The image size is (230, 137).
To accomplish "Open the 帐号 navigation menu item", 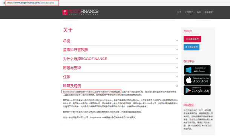I will point(199,12).
